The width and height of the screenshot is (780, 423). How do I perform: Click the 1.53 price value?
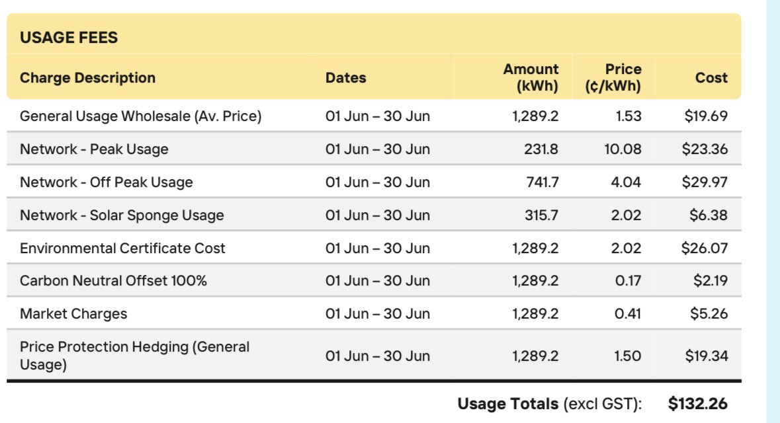[628, 116]
